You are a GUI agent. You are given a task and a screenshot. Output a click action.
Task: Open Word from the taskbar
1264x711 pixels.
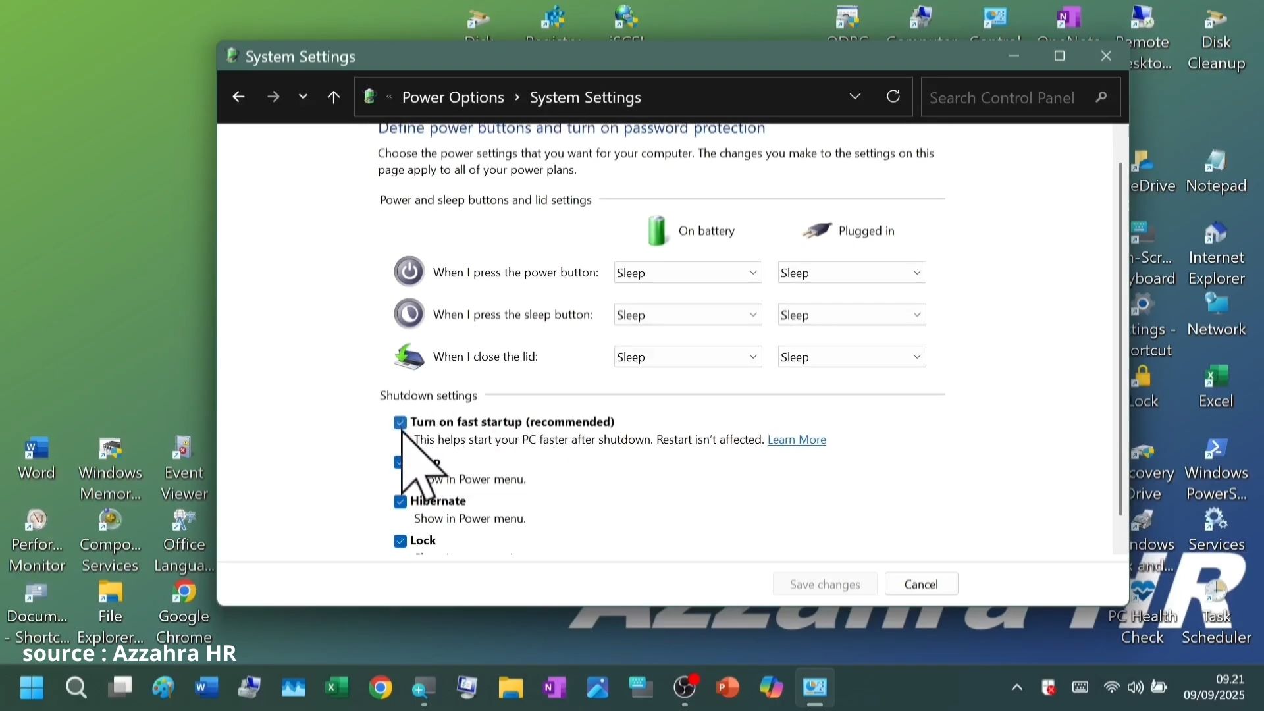click(x=206, y=688)
